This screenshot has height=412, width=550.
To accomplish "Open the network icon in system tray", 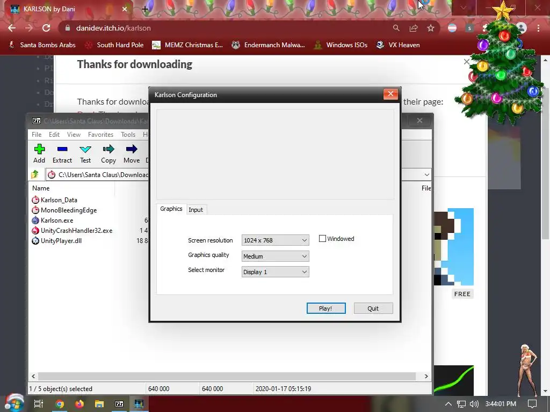I will pyautogui.click(x=461, y=404).
